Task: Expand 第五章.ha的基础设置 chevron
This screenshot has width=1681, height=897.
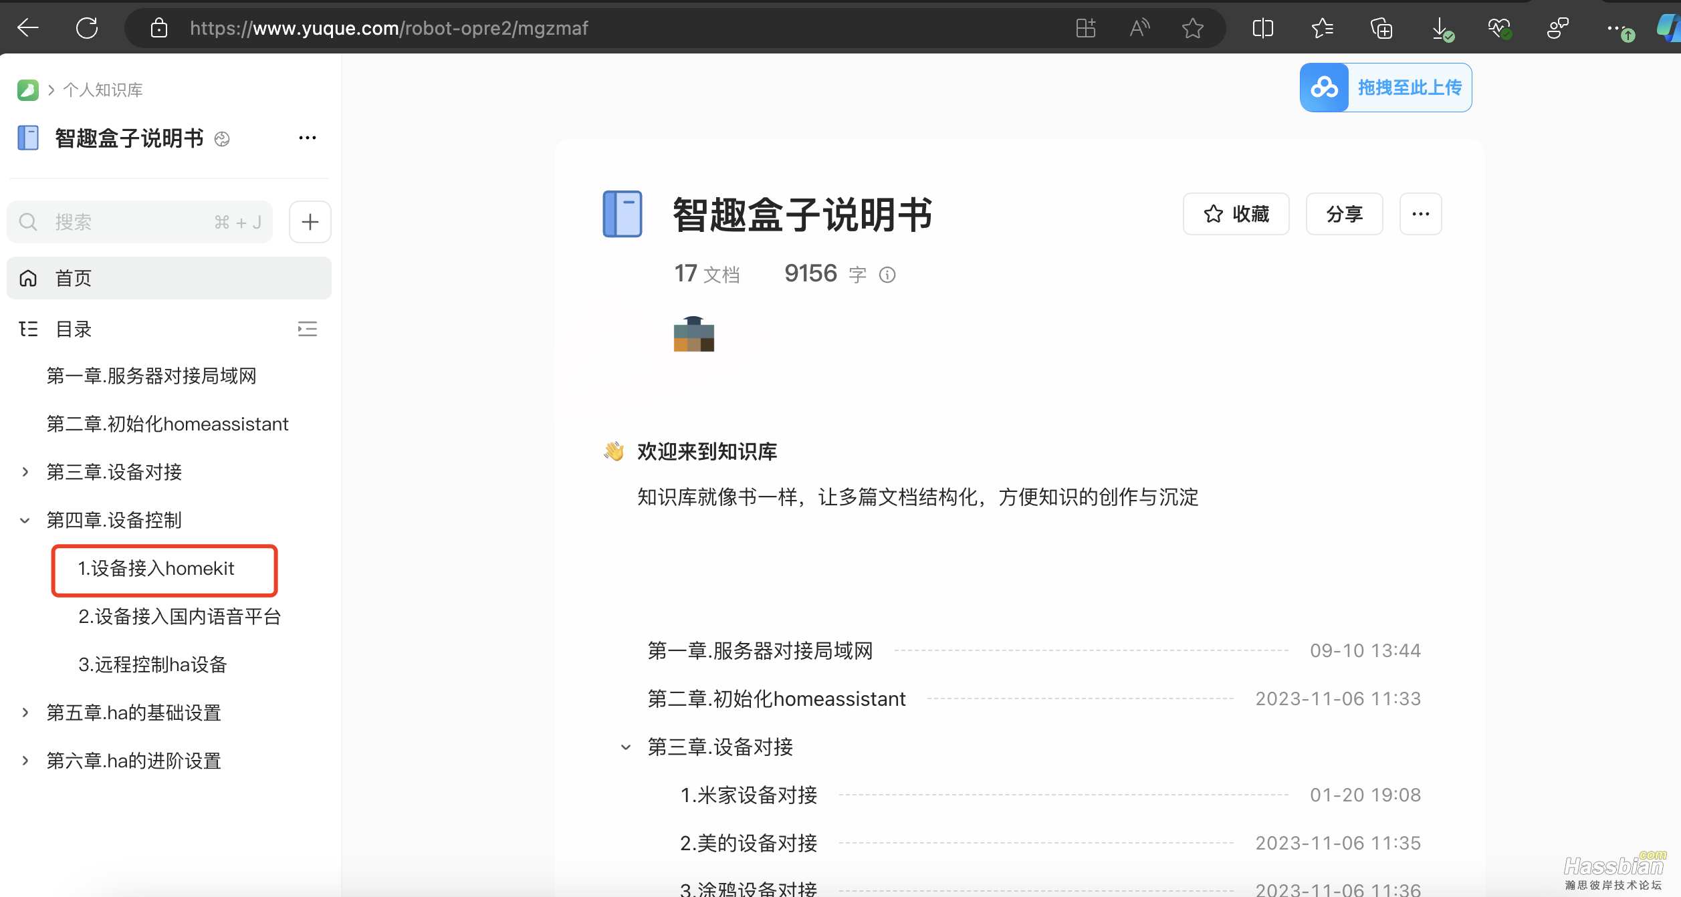Action: point(25,713)
